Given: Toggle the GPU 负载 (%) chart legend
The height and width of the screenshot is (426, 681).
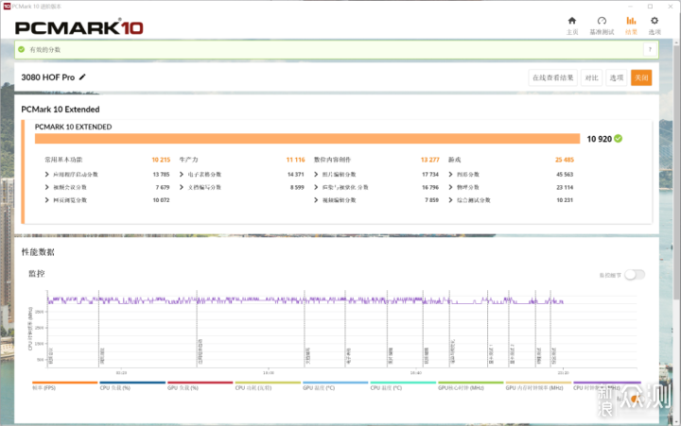Looking at the screenshot, I should (201, 385).
